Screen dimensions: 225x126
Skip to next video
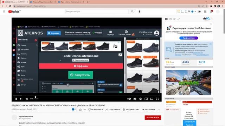(21, 99)
